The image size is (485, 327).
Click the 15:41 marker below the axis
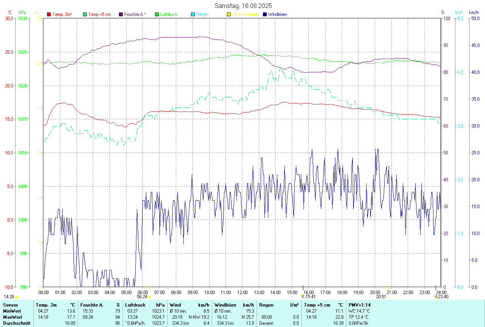click(310, 297)
